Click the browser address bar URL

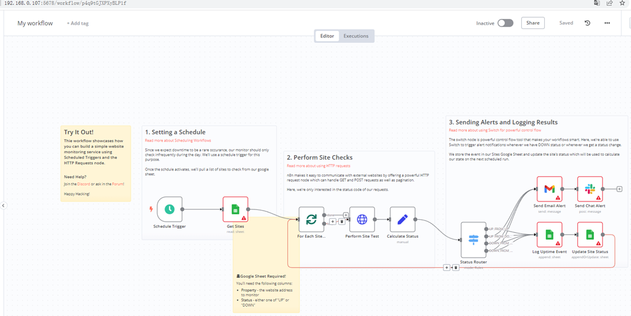[66, 3]
